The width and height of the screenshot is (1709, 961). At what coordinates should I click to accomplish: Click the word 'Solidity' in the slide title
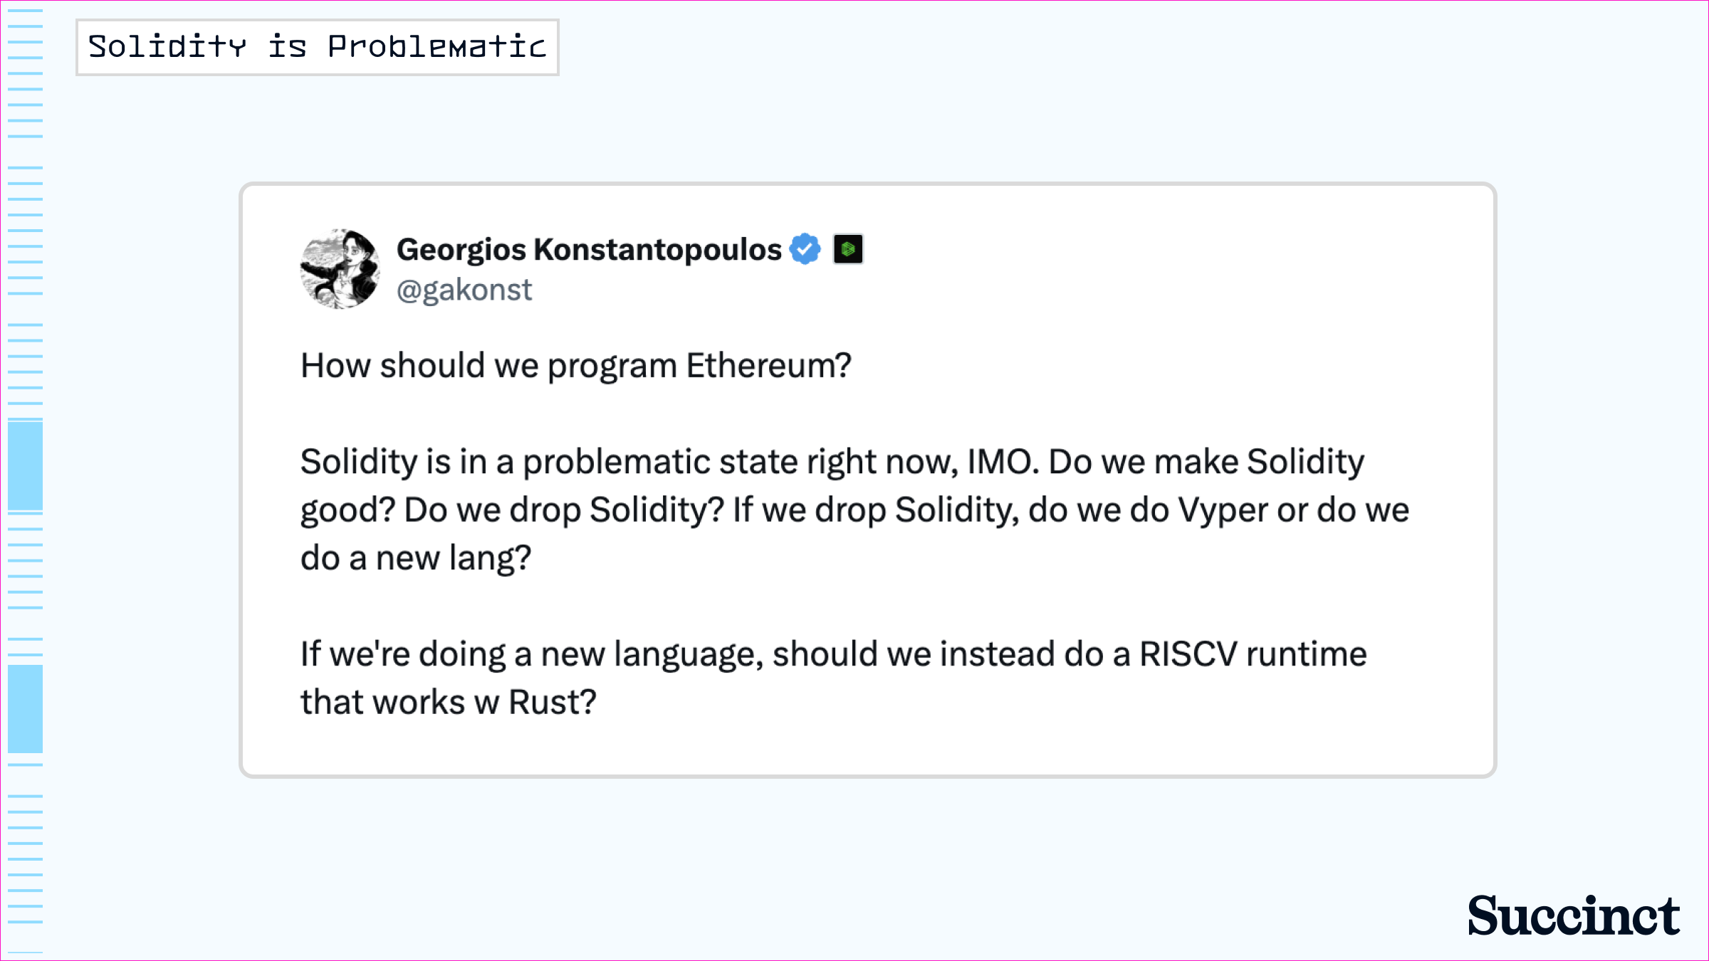(x=167, y=47)
